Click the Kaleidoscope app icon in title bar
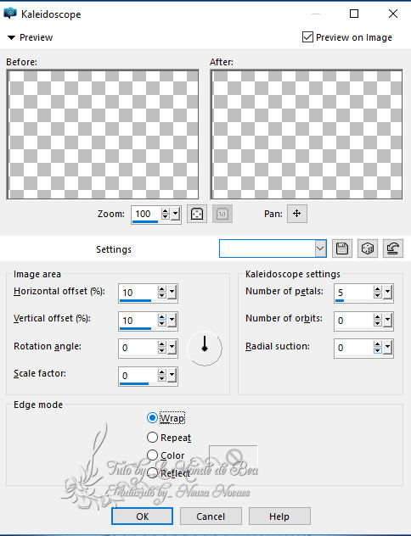Viewport: 411px width, 536px height. point(10,14)
